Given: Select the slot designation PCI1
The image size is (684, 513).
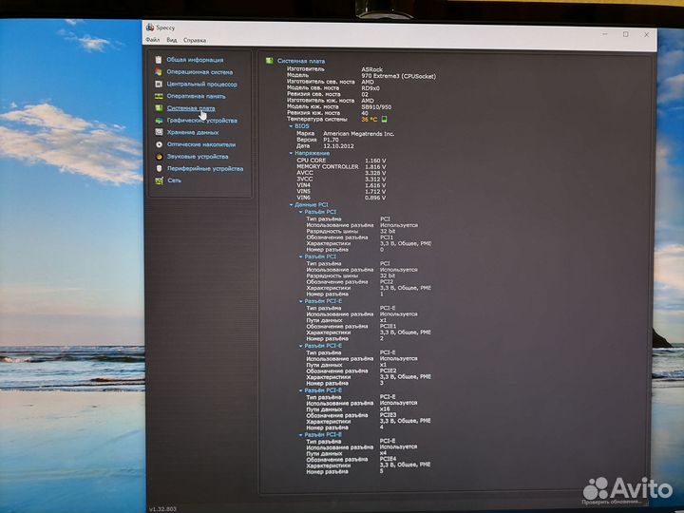Looking at the screenshot, I should (387, 237).
